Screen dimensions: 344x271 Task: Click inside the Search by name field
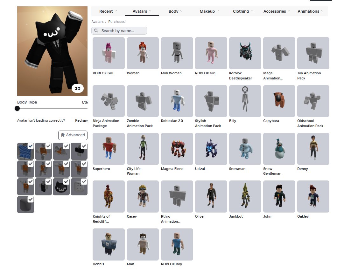pos(119,31)
